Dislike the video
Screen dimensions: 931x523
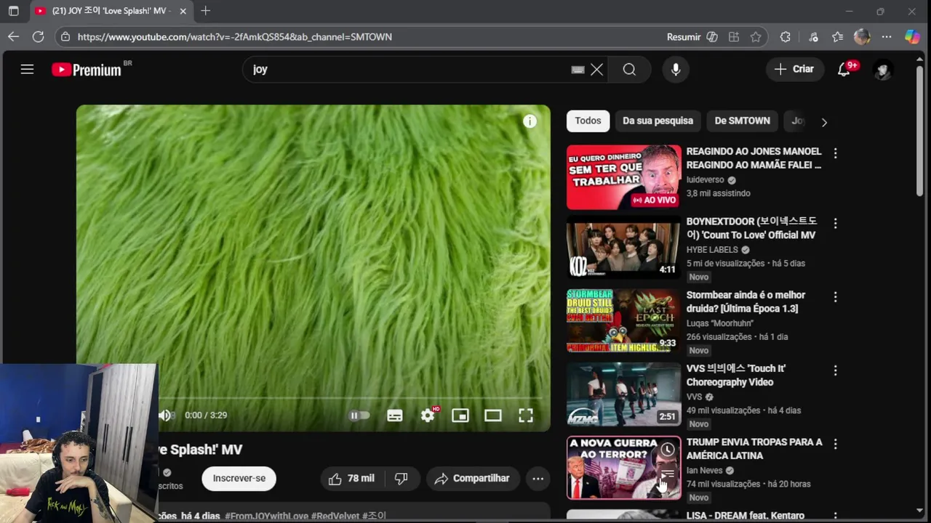click(x=401, y=479)
